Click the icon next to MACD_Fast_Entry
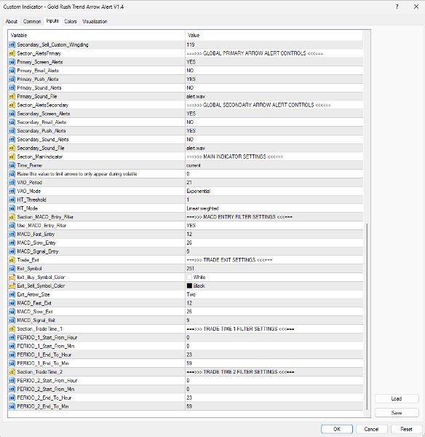This screenshot has height=437, width=425. (x=12, y=234)
